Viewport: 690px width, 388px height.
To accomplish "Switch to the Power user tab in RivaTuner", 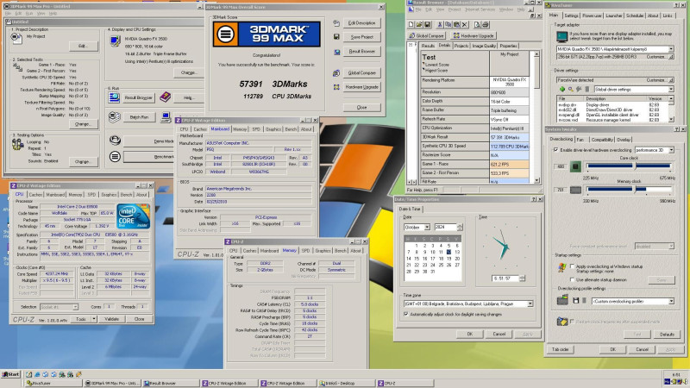I will click(x=592, y=16).
